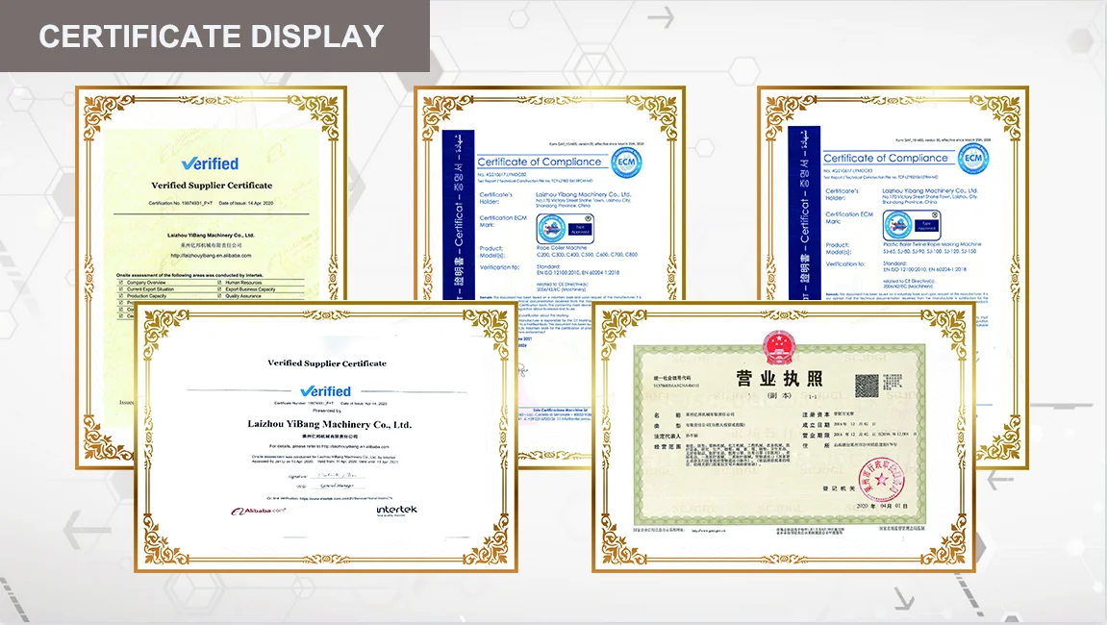Click the red national emblem on license
The height and width of the screenshot is (625, 1107).
pyautogui.click(x=774, y=344)
